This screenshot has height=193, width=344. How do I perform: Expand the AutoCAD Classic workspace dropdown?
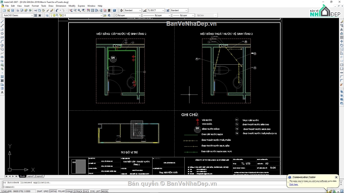point(32,15)
